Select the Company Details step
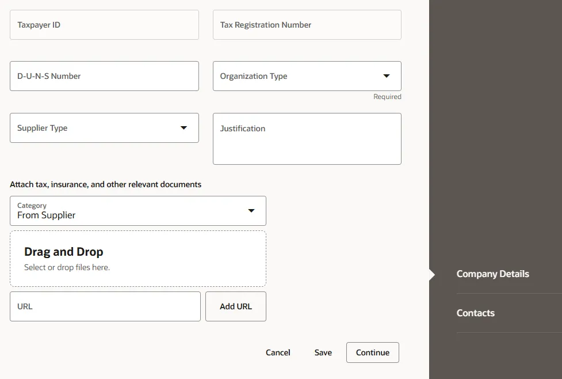 pos(492,274)
